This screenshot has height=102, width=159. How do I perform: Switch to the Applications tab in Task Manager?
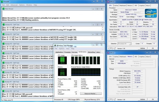tap(59, 52)
